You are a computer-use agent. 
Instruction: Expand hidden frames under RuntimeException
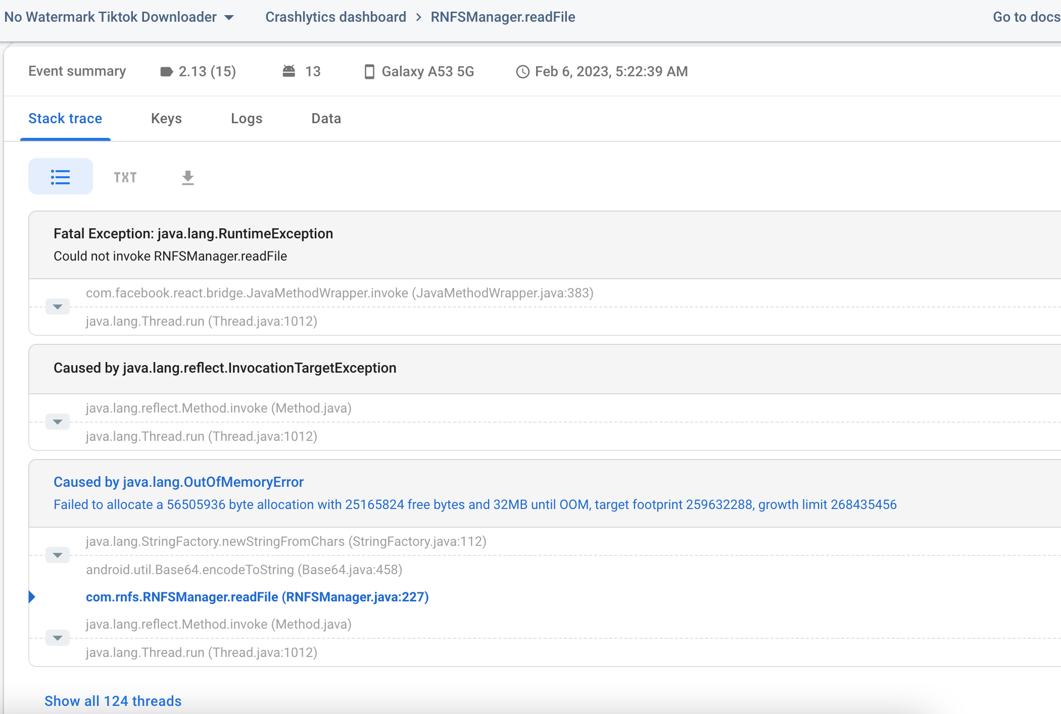pyautogui.click(x=58, y=307)
